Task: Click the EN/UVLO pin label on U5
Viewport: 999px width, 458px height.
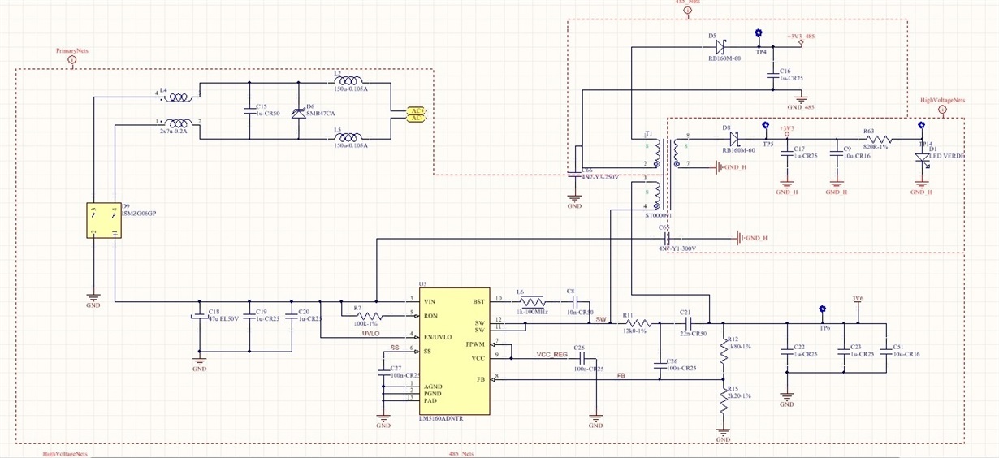Action: coord(438,336)
